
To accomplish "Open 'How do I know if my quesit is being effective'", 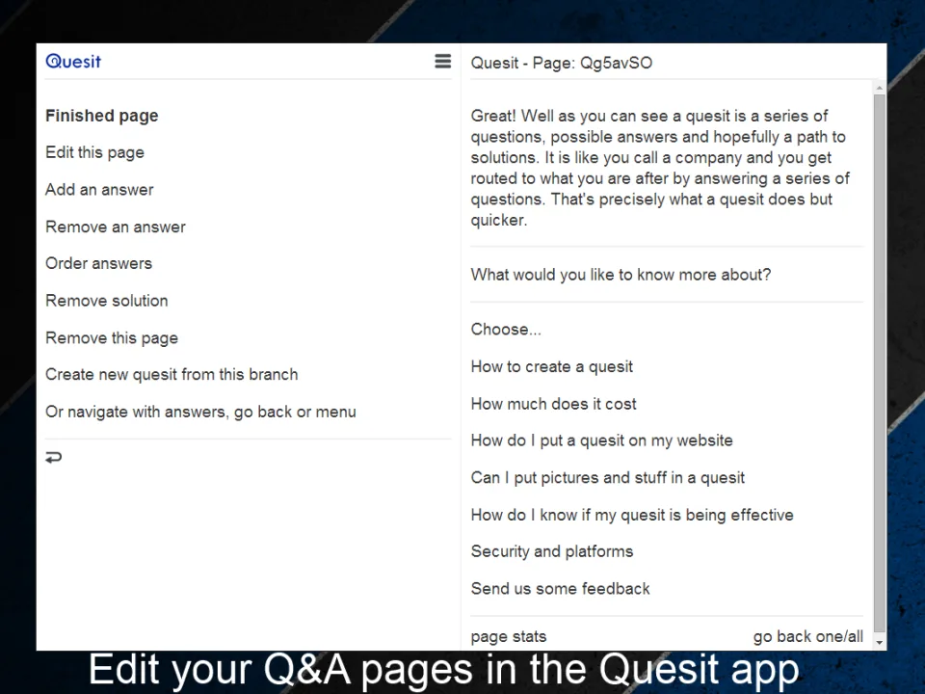I will (632, 515).
